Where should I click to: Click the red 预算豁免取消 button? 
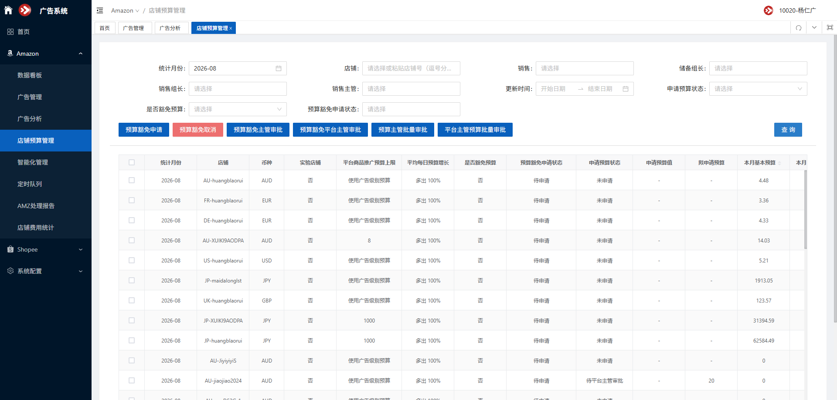(198, 130)
